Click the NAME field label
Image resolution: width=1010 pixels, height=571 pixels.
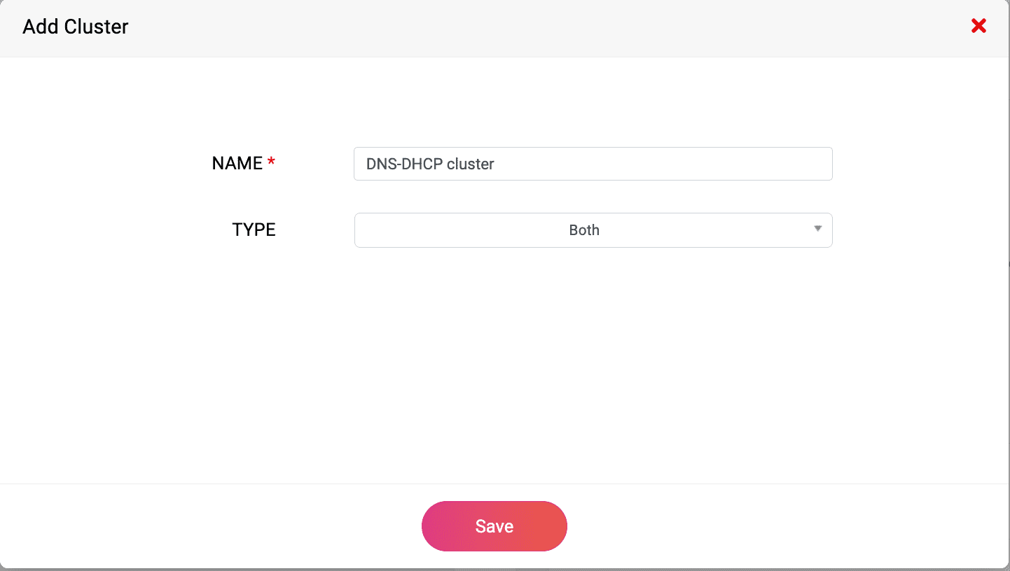237,164
